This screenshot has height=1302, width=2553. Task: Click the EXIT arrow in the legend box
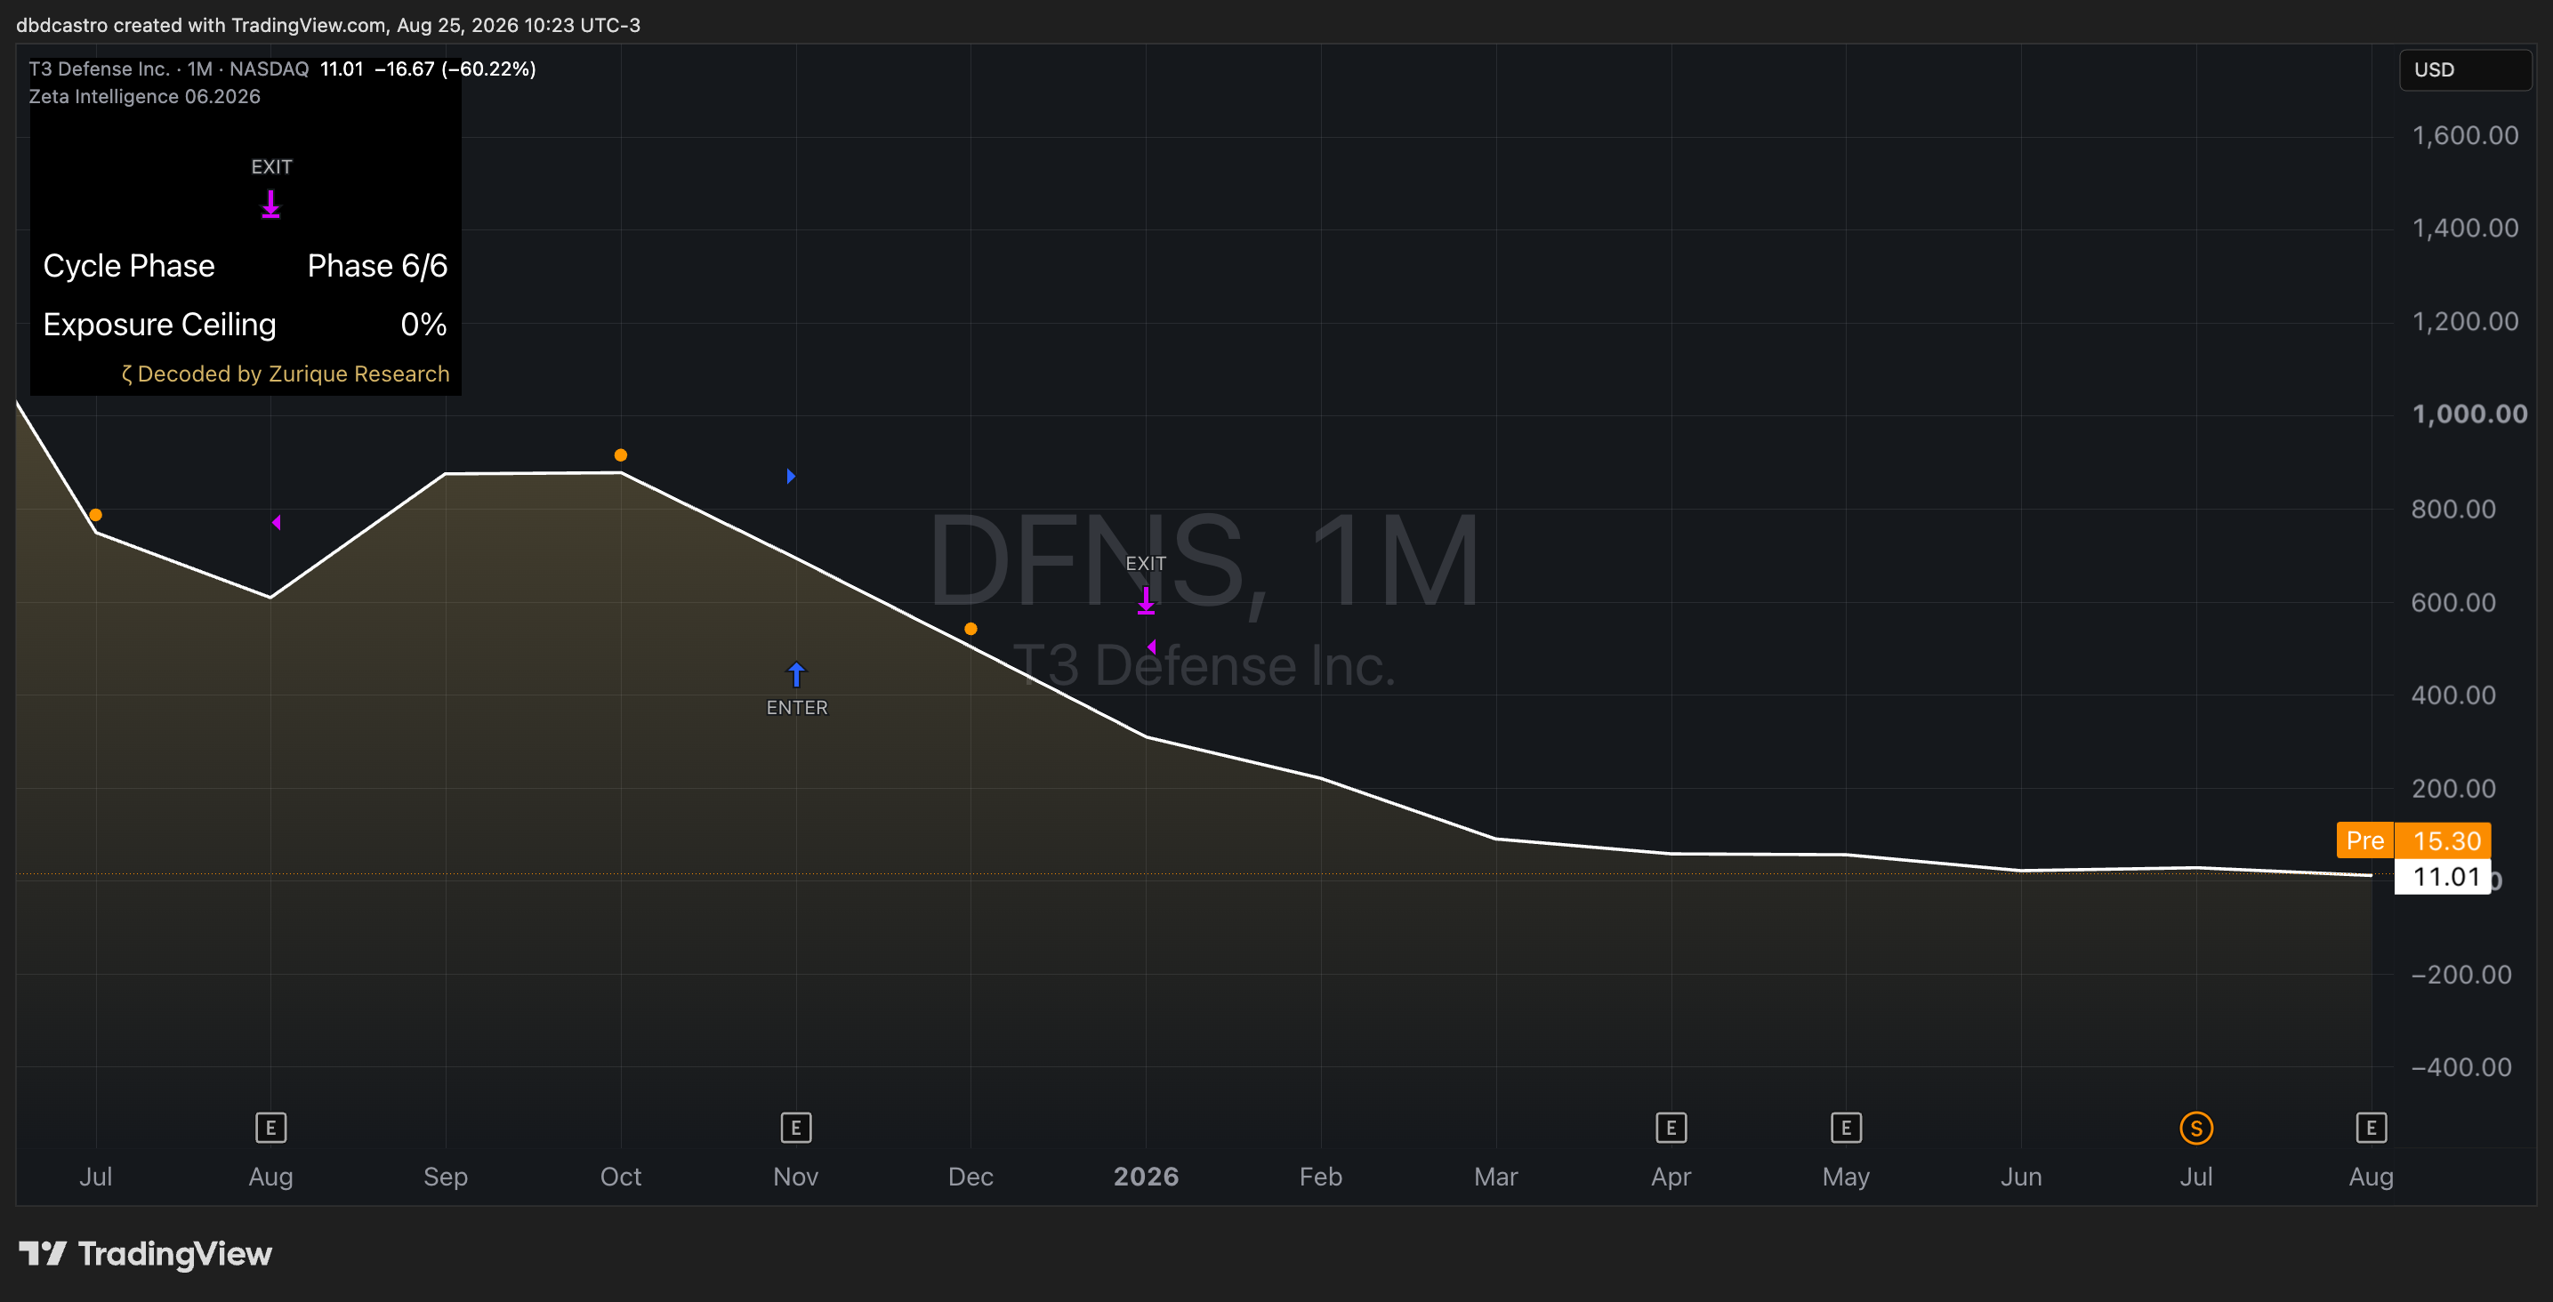(270, 205)
